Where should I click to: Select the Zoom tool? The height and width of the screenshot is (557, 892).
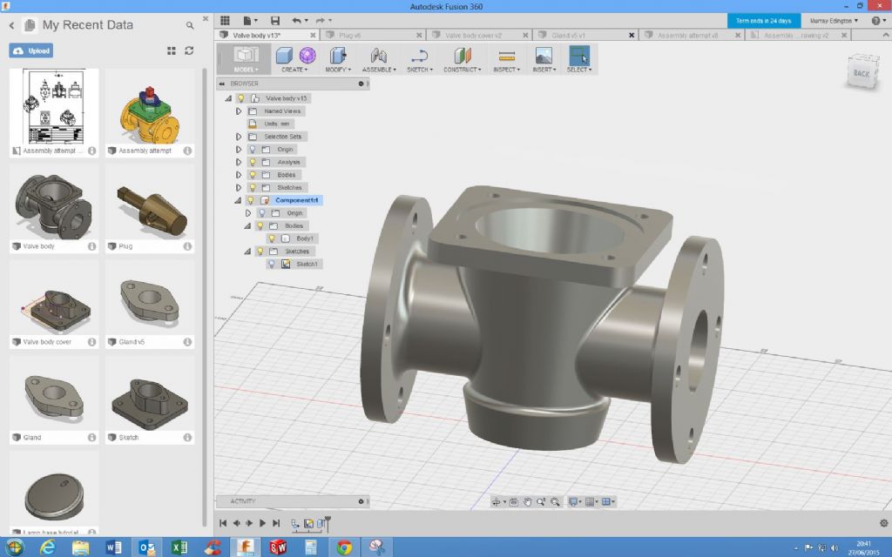click(541, 502)
